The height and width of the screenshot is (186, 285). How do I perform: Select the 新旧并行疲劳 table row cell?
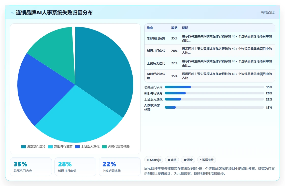coord(156,51)
